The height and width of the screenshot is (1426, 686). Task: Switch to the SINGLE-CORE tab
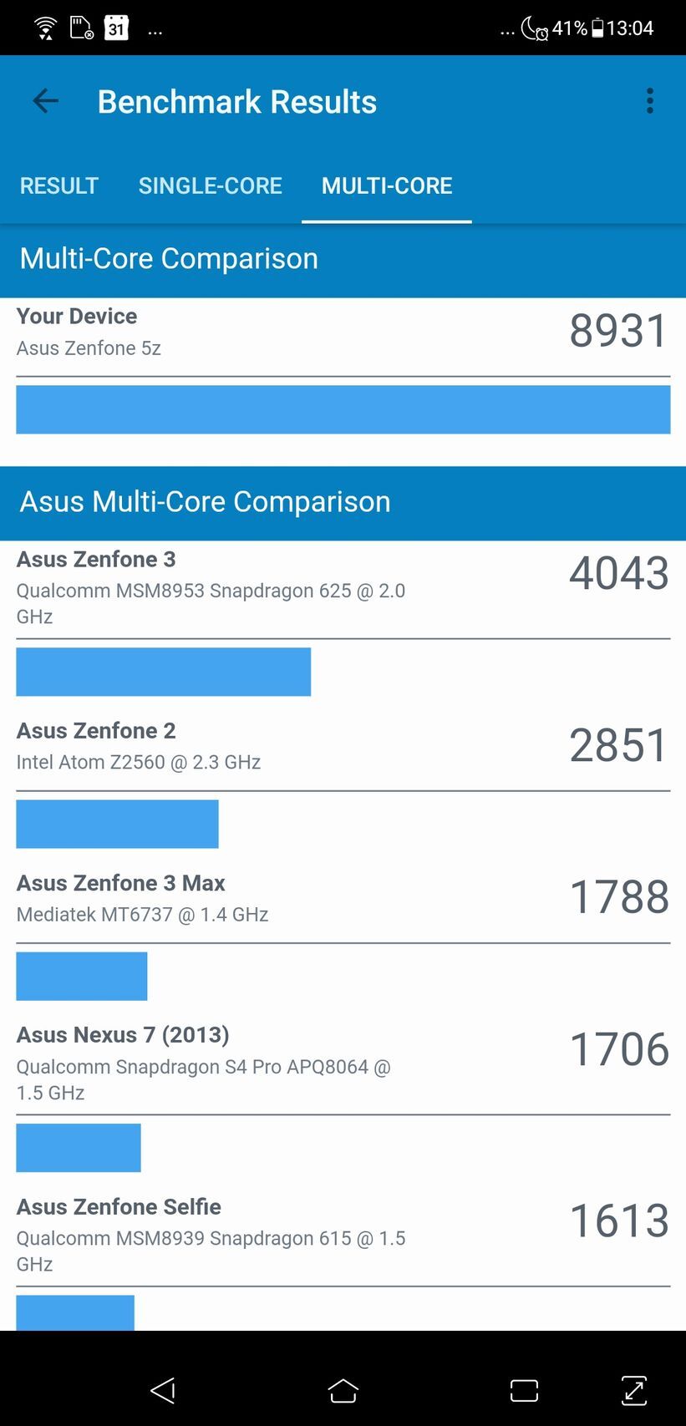click(x=211, y=185)
